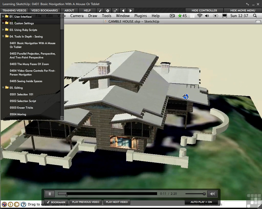Open the HELP tab in the player
The width and height of the screenshot is (262, 209).
coord(87,10)
